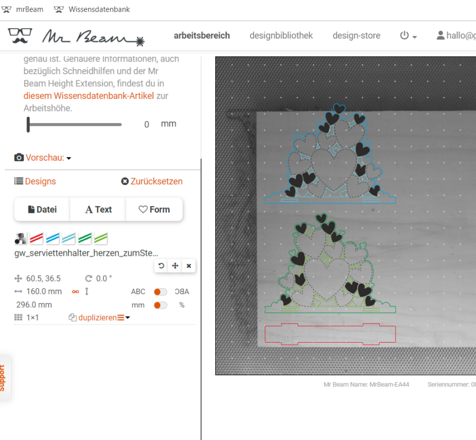This screenshot has width=476, height=440.
Task: Reset design transformation with rotate-back icon
Action: coord(161,266)
